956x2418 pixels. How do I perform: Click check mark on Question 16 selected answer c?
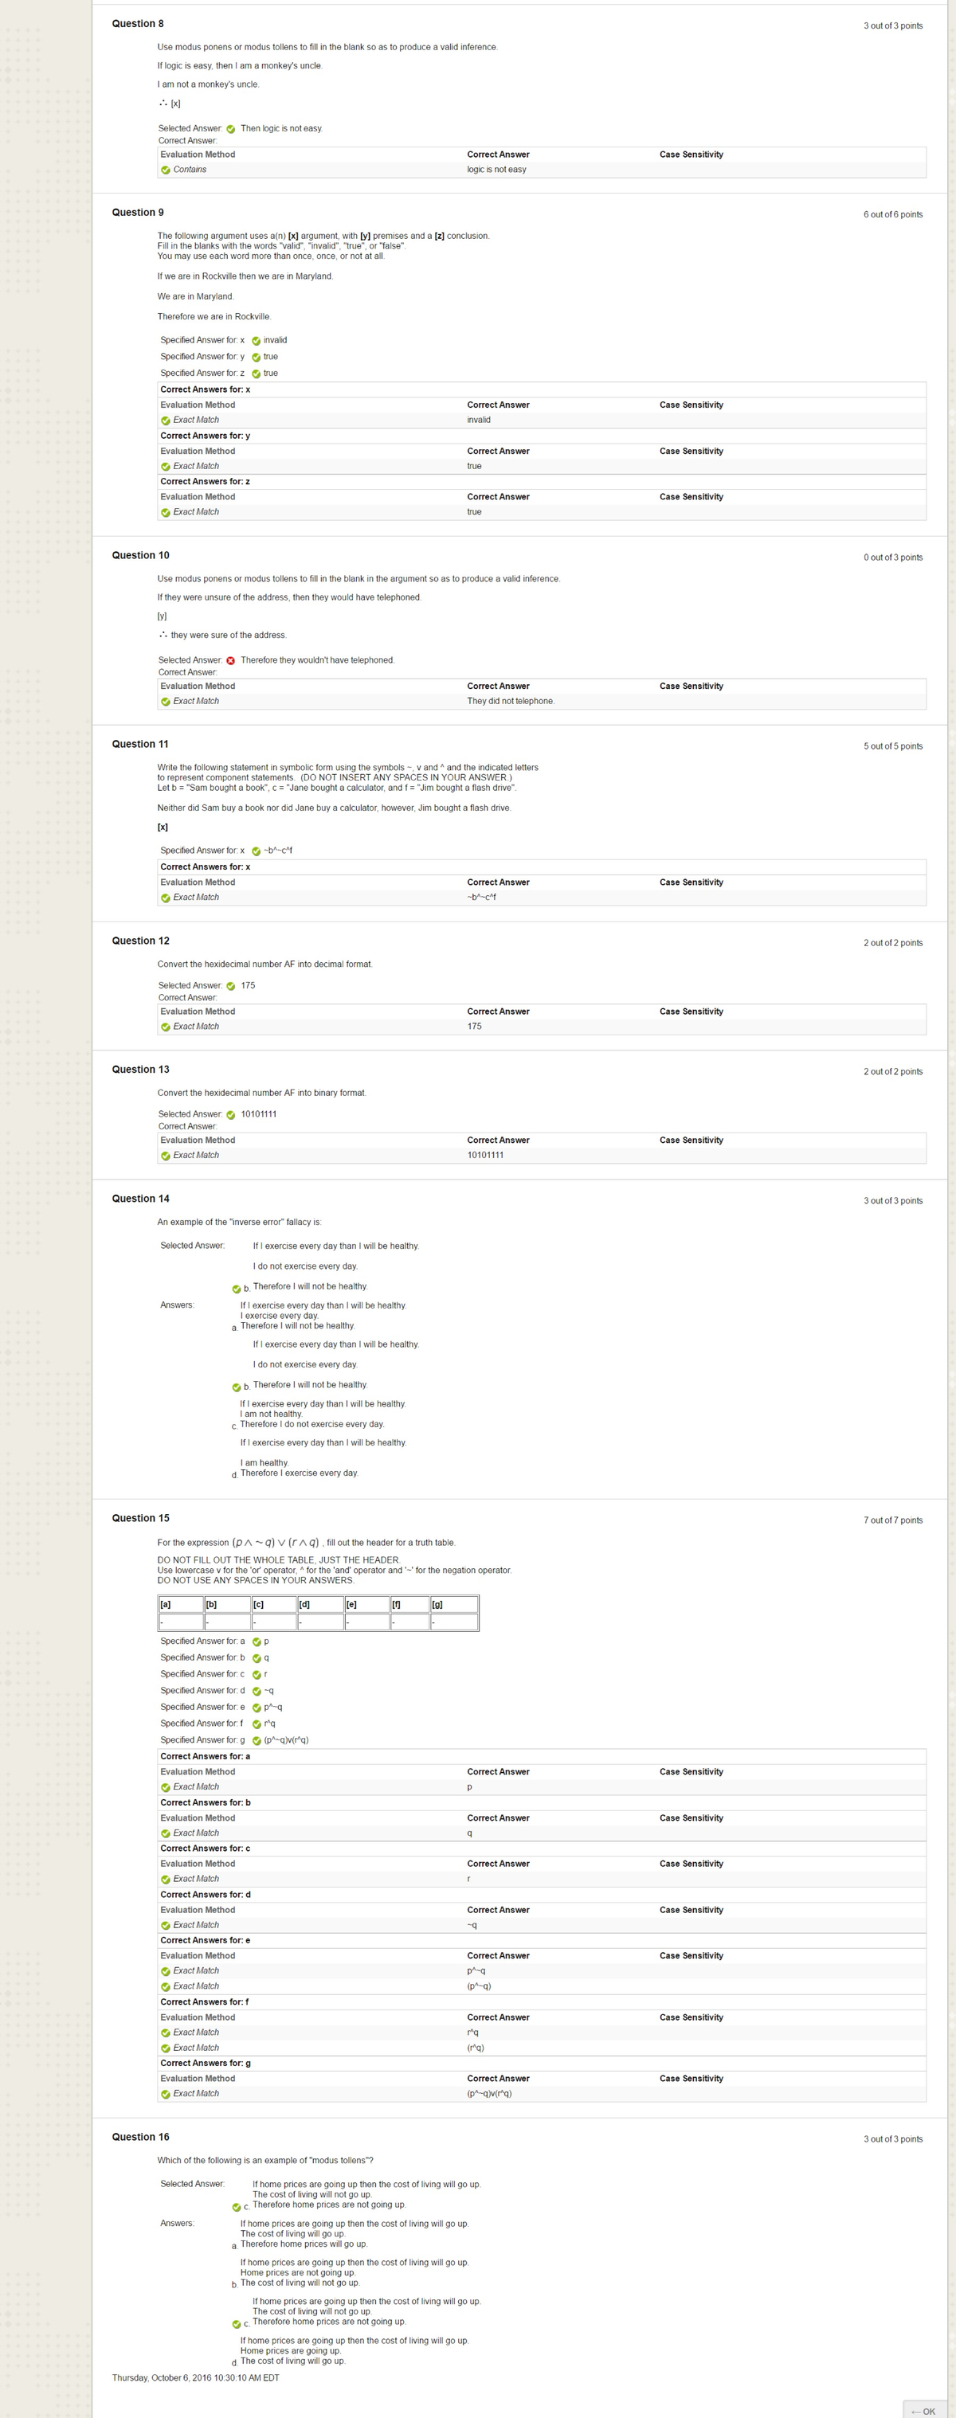click(x=237, y=2207)
